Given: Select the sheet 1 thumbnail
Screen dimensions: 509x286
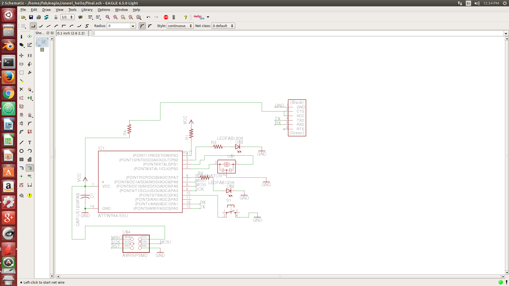Looking at the screenshot, I should point(42,42).
